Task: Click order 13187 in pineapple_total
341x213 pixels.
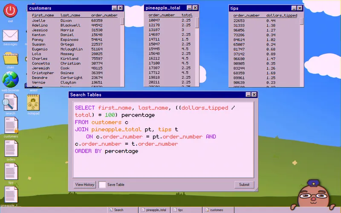Action: point(154,30)
